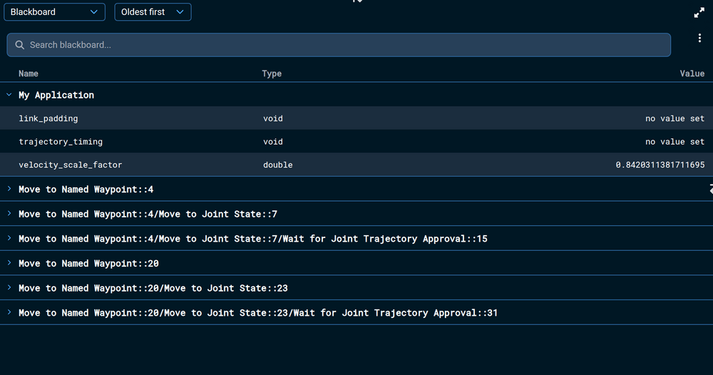Viewport: 713px width, 375px height.
Task: Expand the Wait for Joint Trajectory Approval::31 row
Action: (9, 312)
